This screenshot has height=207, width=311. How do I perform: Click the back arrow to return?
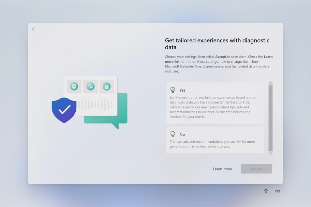point(34,29)
